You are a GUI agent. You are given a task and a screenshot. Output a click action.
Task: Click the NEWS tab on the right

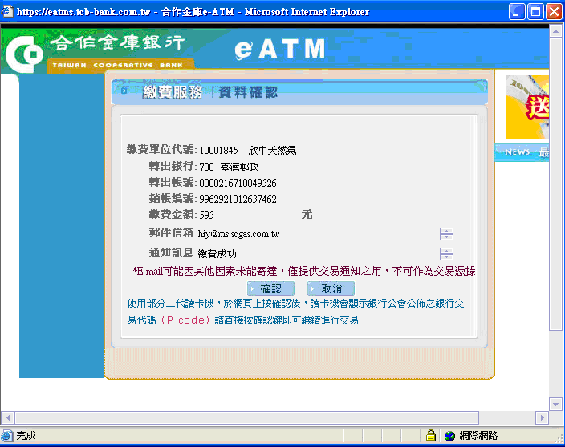[517, 152]
